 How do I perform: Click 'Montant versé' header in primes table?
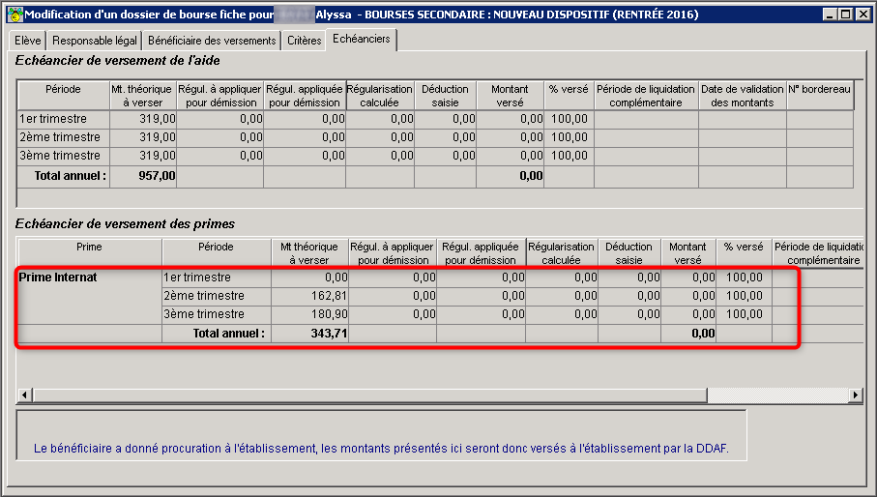click(x=687, y=252)
